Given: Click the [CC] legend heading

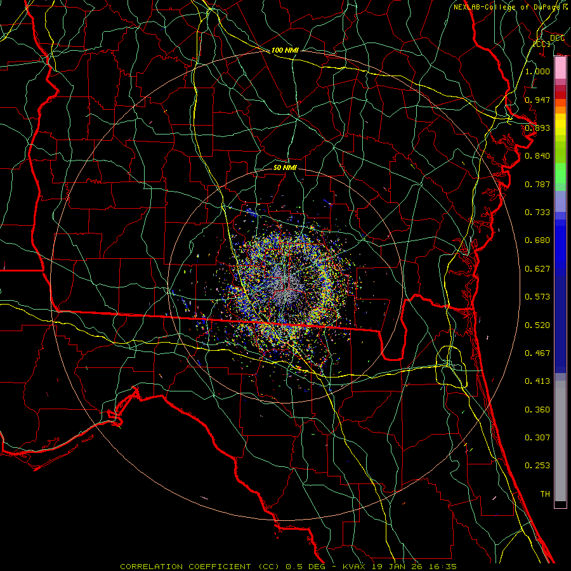Looking at the screenshot, I should pos(542,44).
